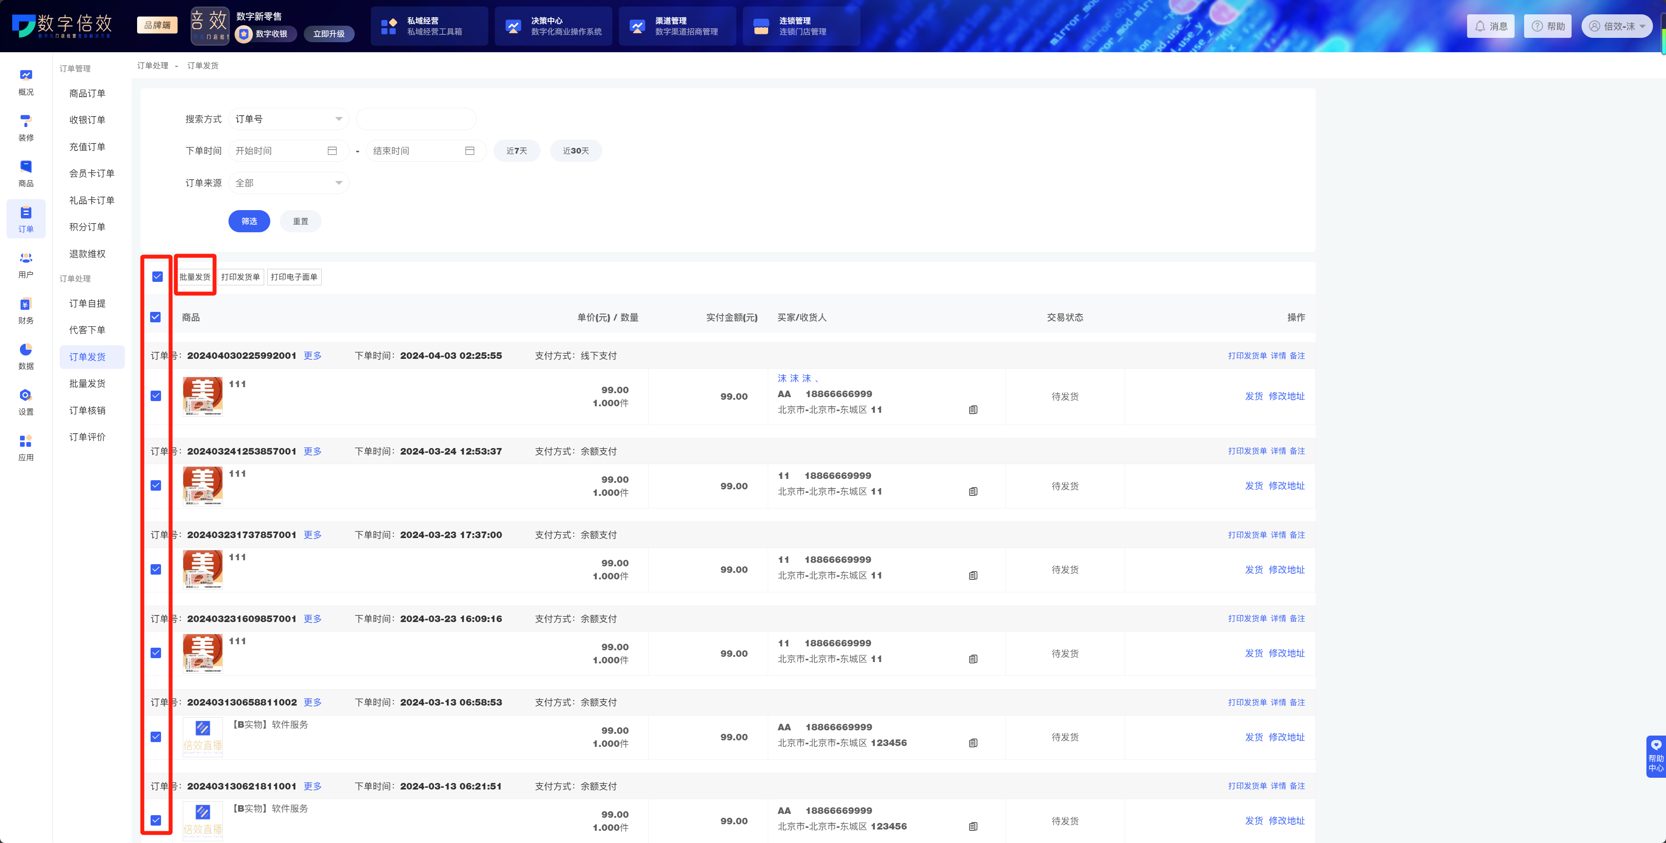Click the search keyword input field
This screenshot has width=1666, height=843.
click(x=416, y=119)
